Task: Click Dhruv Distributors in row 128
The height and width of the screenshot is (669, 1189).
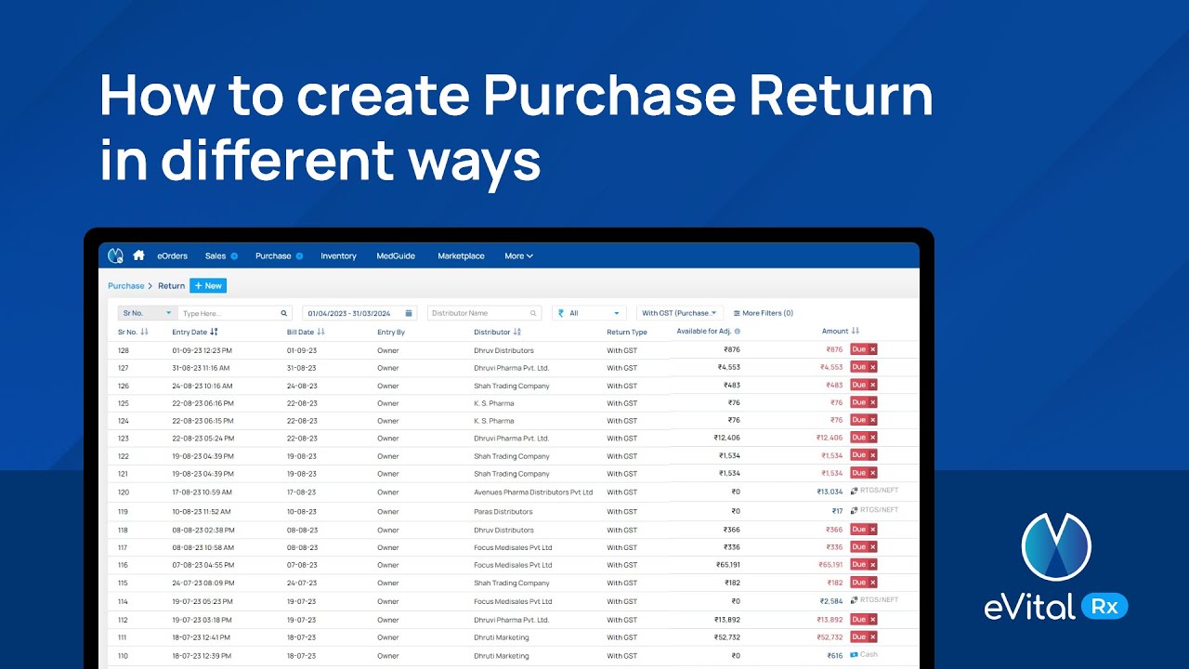Action: pos(503,350)
